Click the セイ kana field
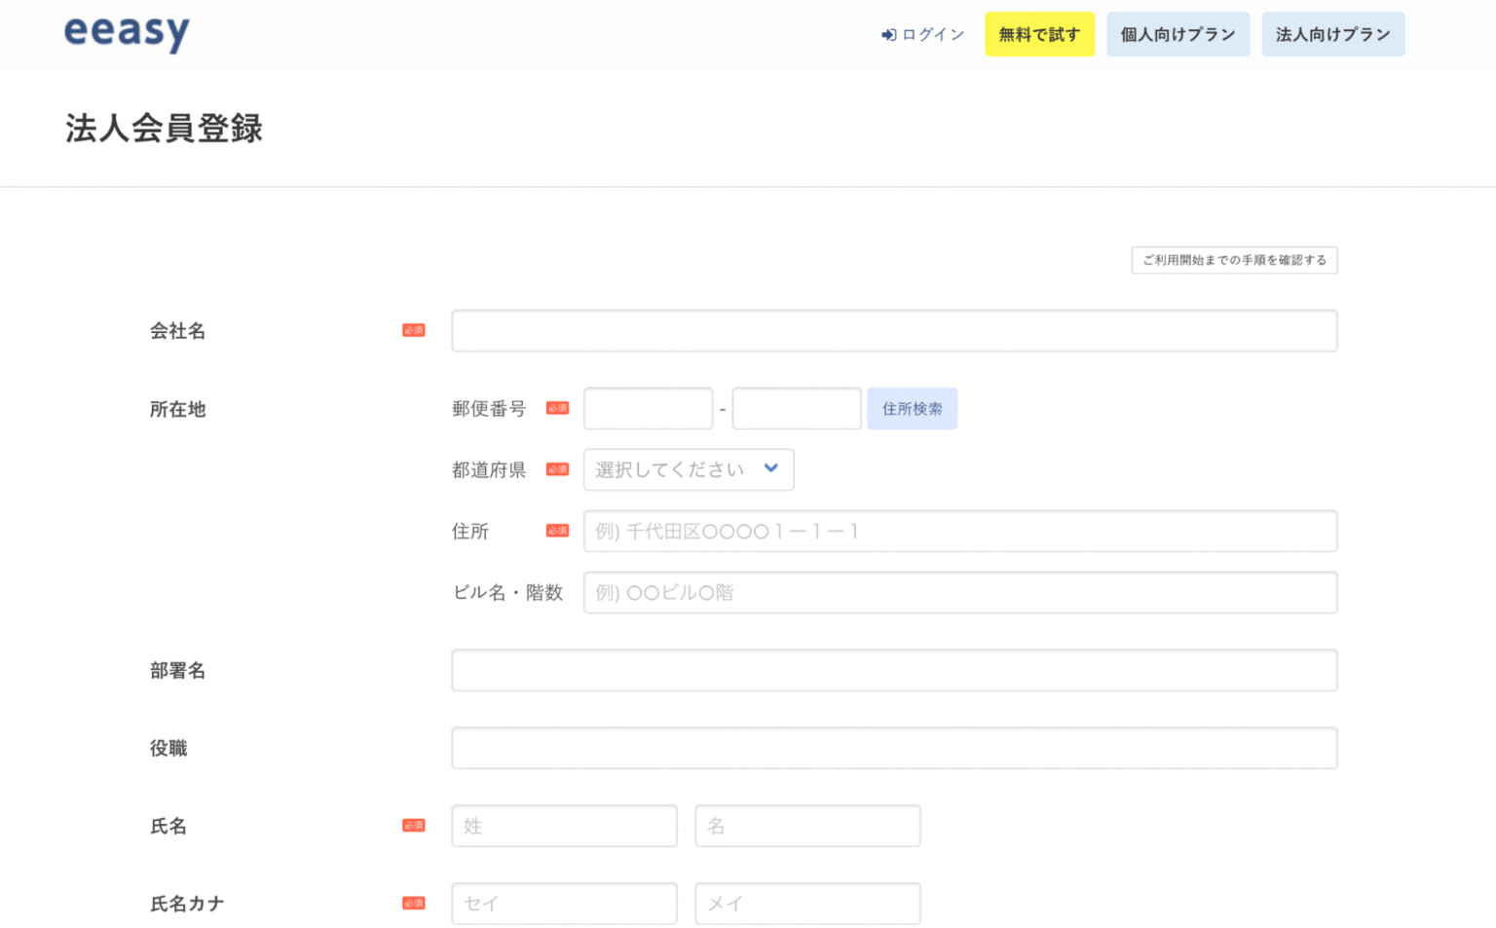This screenshot has width=1496, height=928. (564, 904)
